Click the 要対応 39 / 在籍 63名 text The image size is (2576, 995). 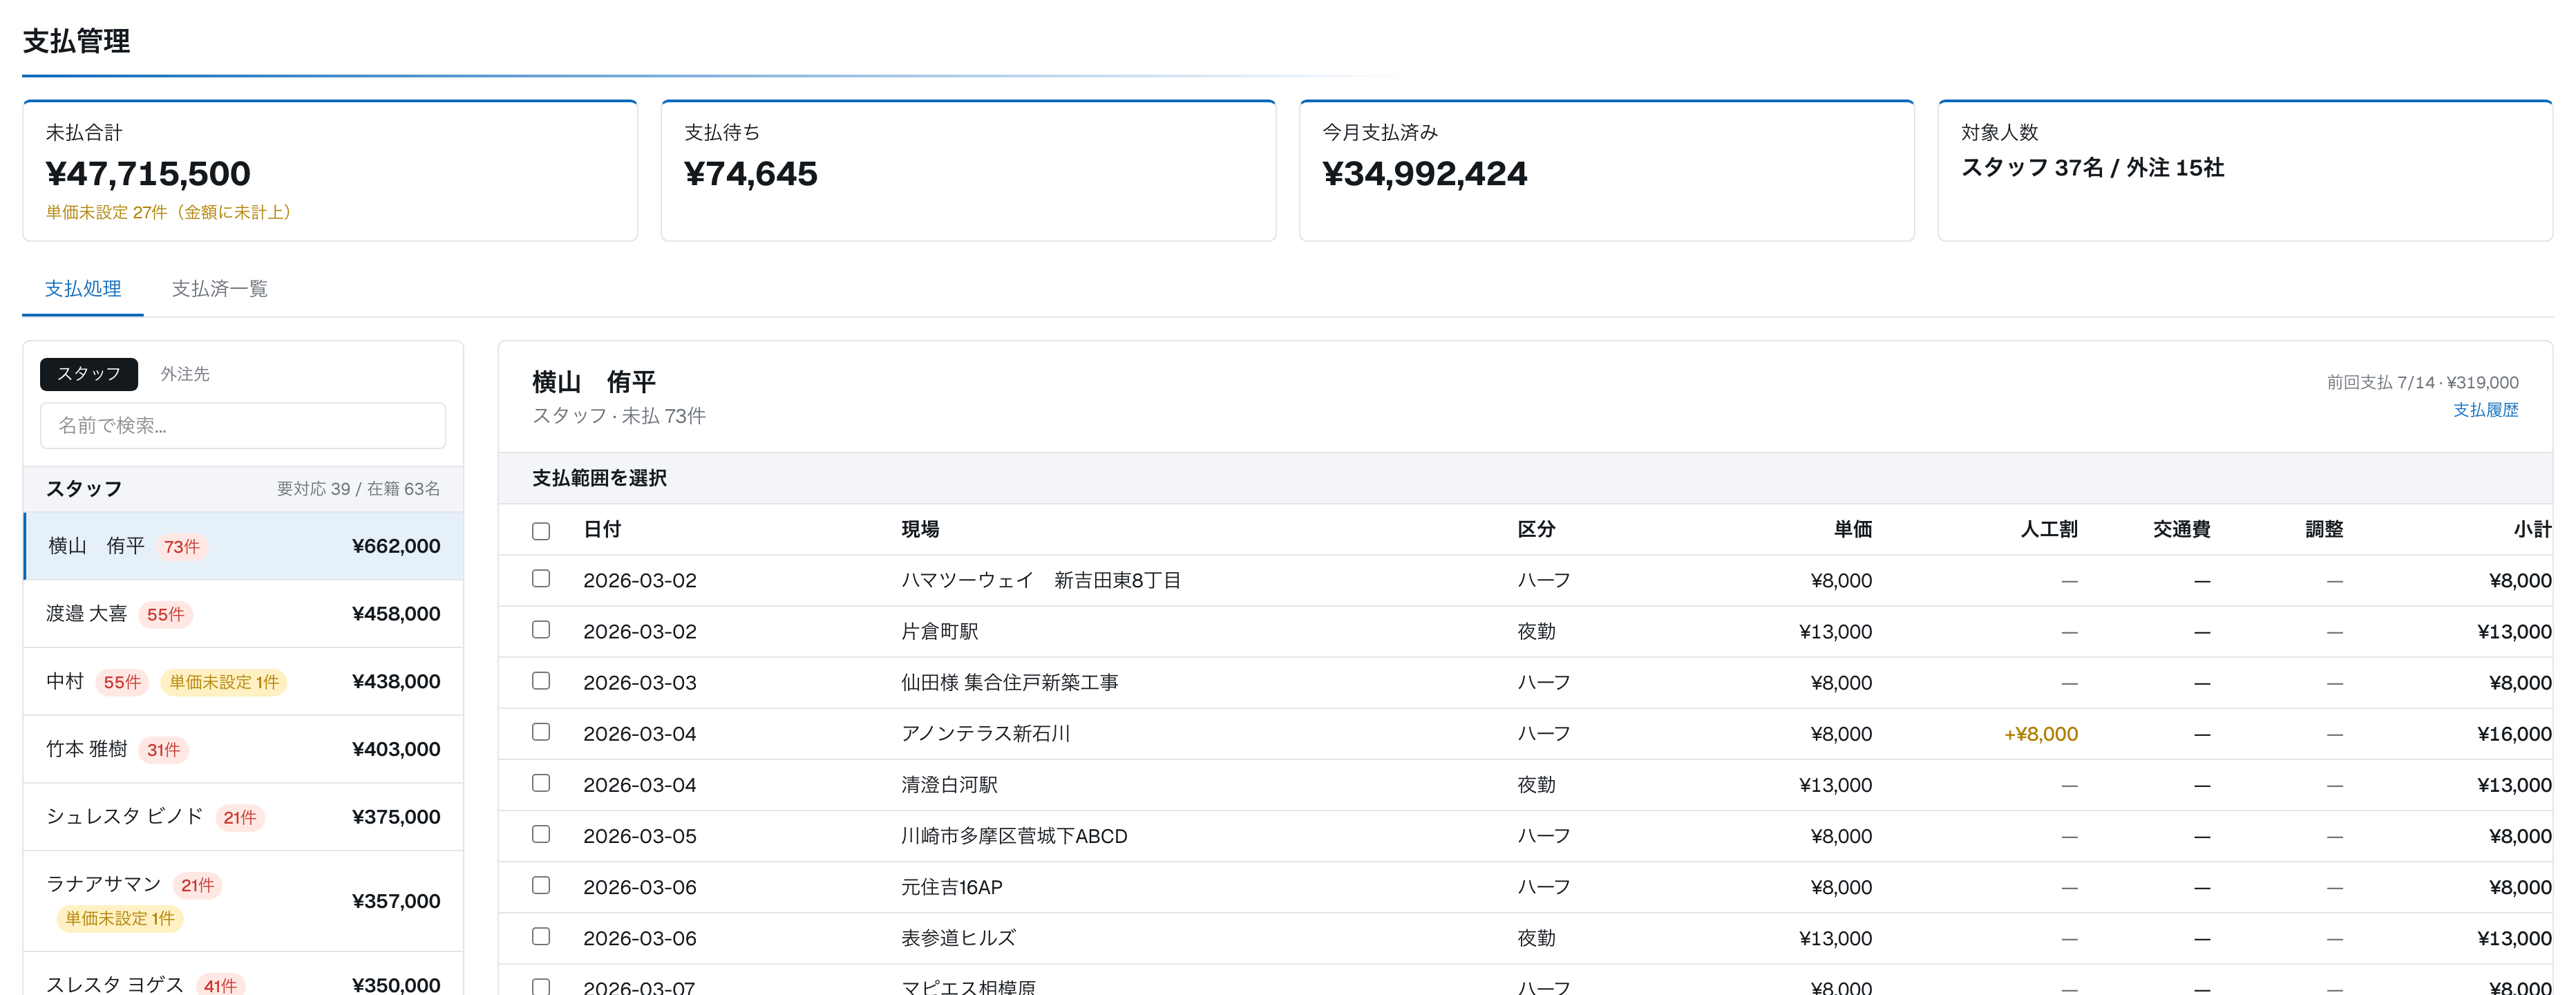[358, 489]
